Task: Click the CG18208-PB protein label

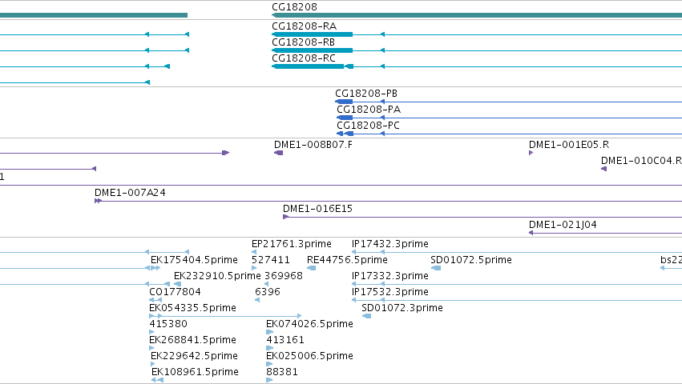Action: (x=366, y=94)
